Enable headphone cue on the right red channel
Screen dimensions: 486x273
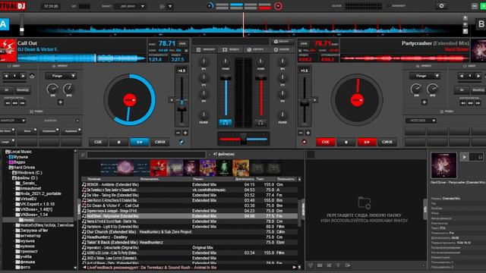point(260,123)
